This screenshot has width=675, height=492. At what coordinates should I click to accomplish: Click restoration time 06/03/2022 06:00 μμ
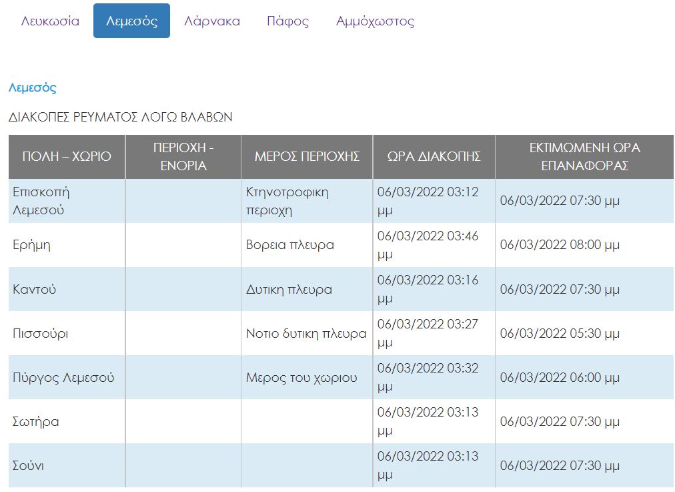click(x=584, y=377)
